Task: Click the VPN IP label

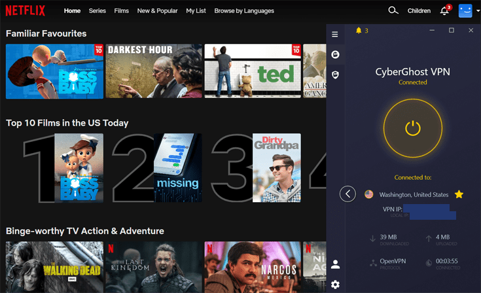Action: 393,209
